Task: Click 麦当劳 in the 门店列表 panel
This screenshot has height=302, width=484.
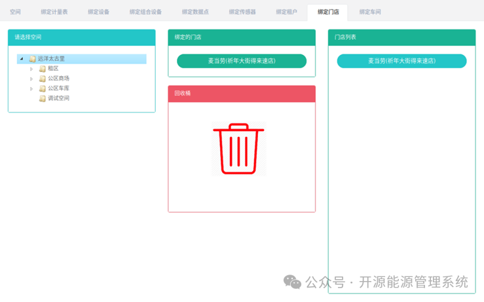Action: 401,61
